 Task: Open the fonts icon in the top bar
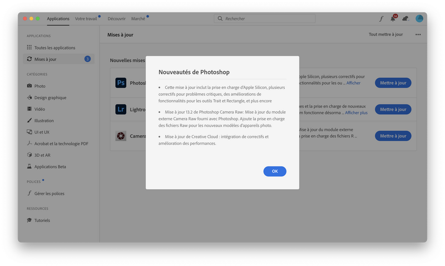pyautogui.click(x=381, y=19)
